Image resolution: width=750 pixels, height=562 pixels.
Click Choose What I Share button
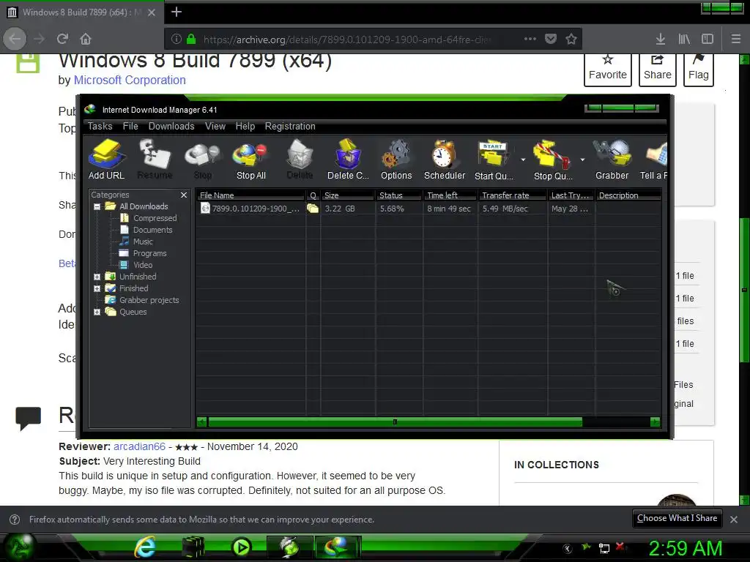click(x=677, y=519)
